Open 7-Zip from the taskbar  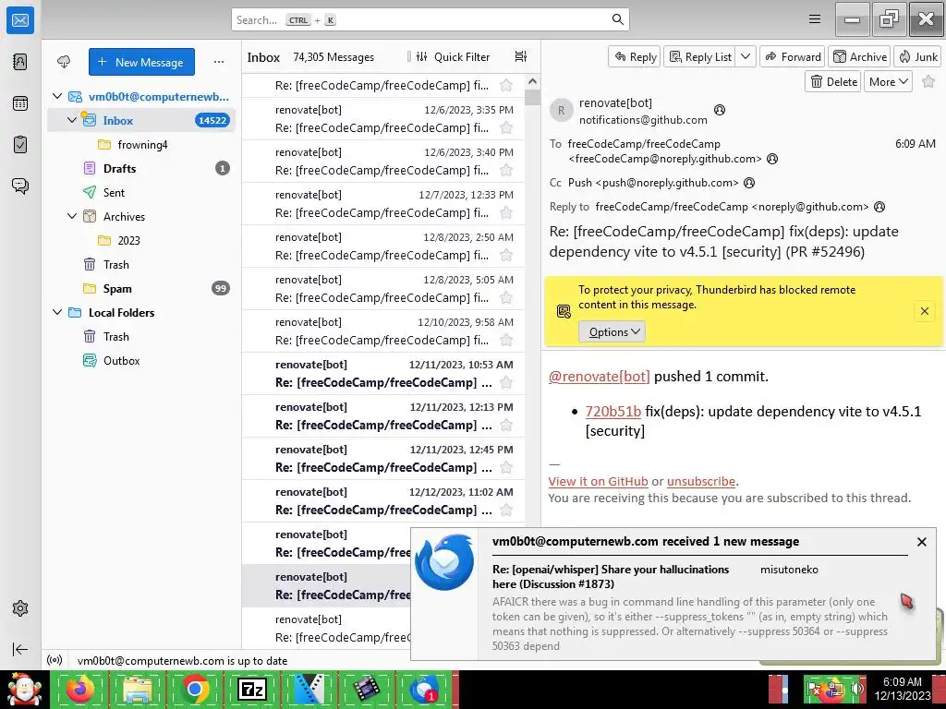click(252, 689)
